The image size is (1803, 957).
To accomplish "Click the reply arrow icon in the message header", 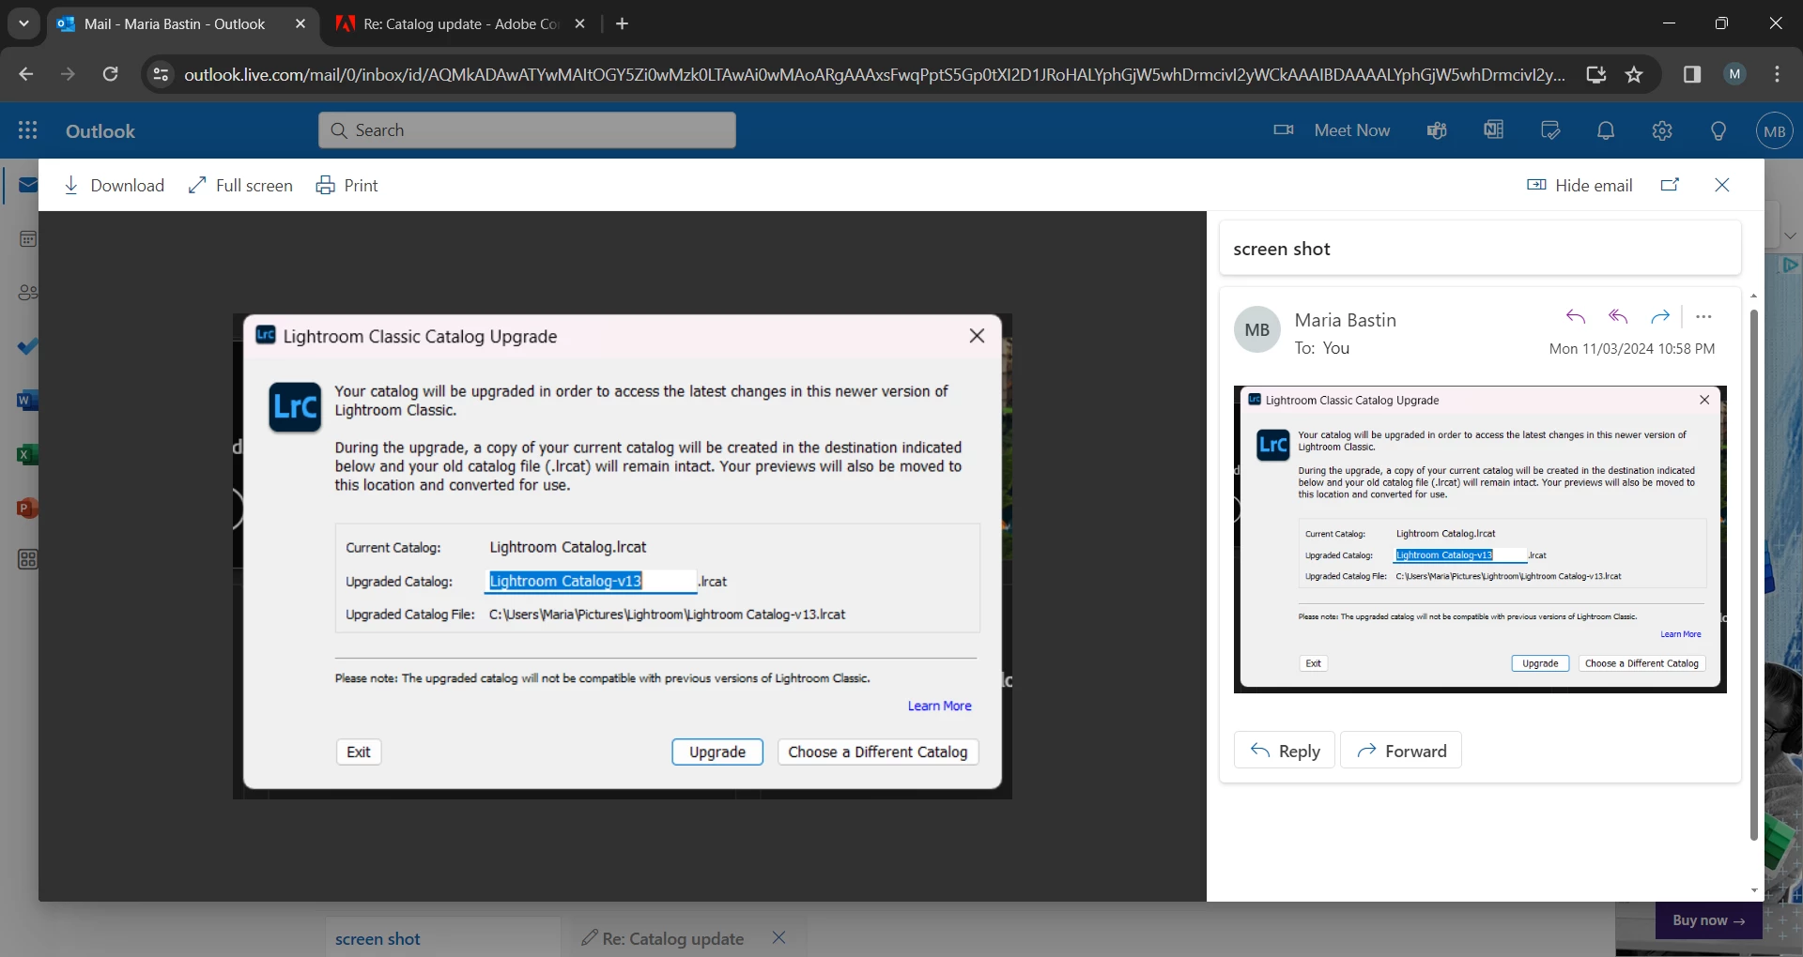I will [x=1576, y=317].
